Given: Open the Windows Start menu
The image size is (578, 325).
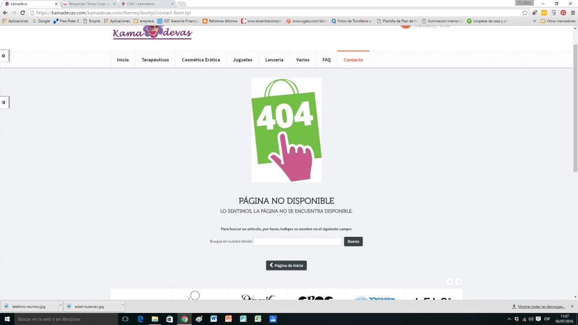Looking at the screenshot, I should point(7,319).
